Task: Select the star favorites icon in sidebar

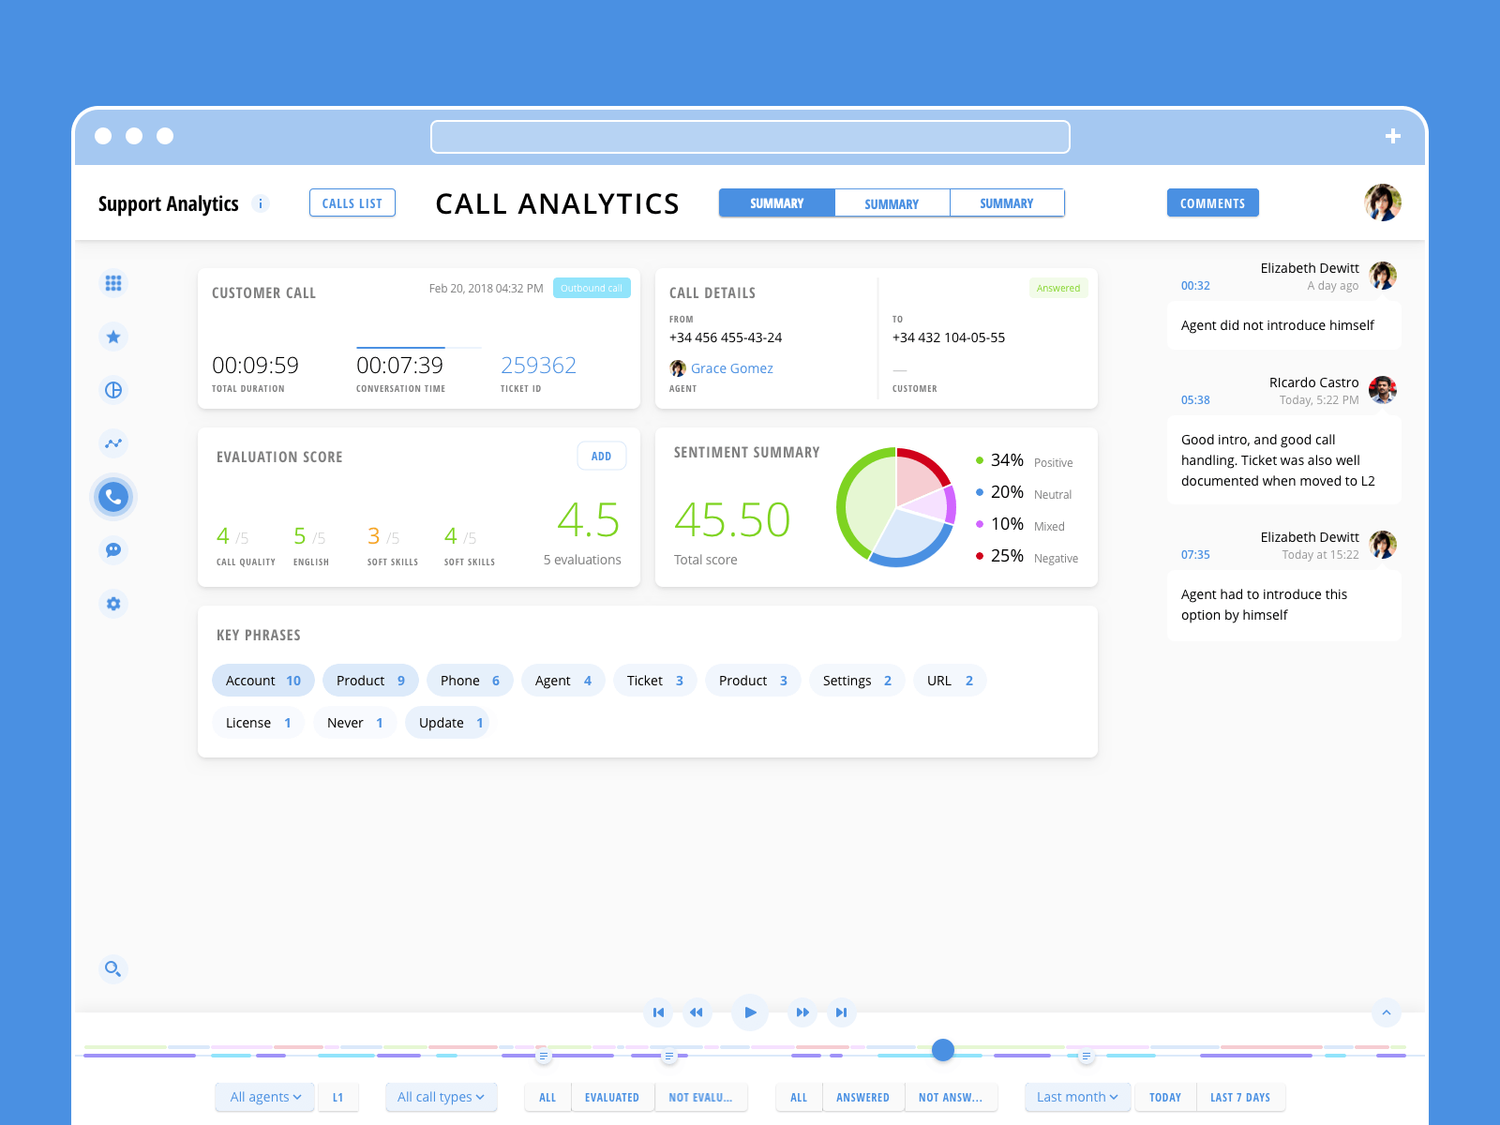Action: pos(113,337)
